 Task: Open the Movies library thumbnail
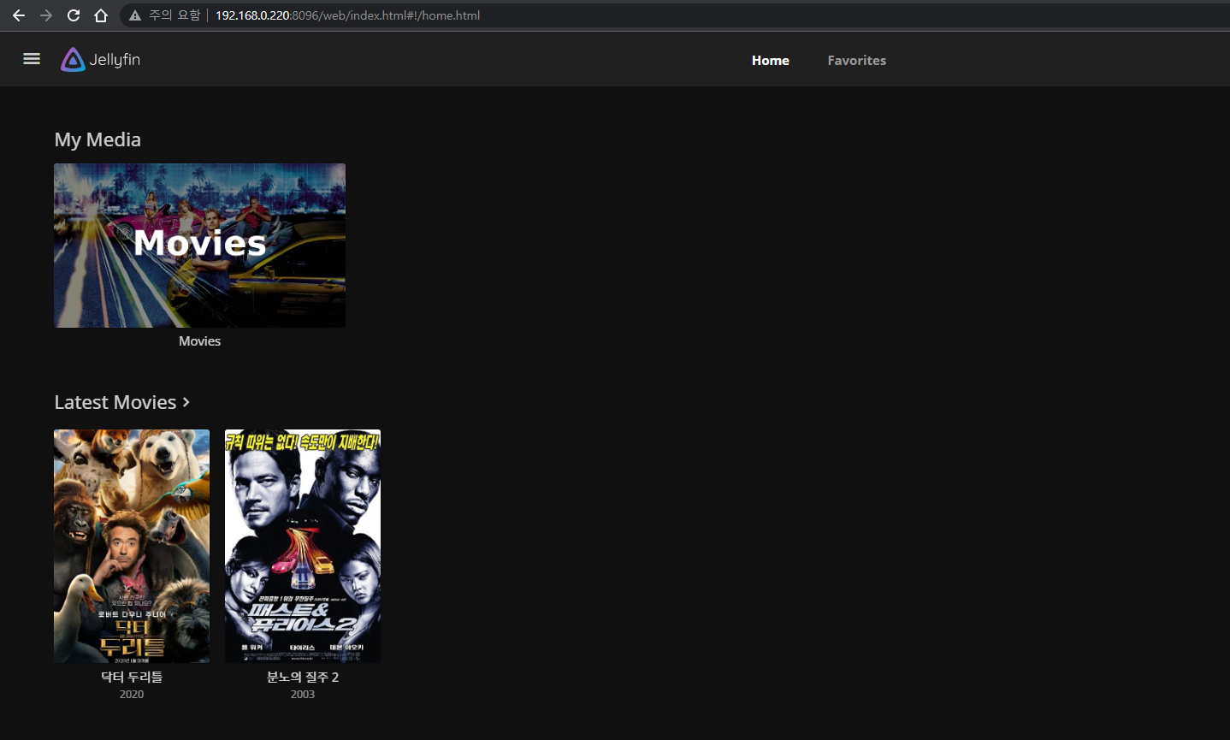[x=200, y=246]
